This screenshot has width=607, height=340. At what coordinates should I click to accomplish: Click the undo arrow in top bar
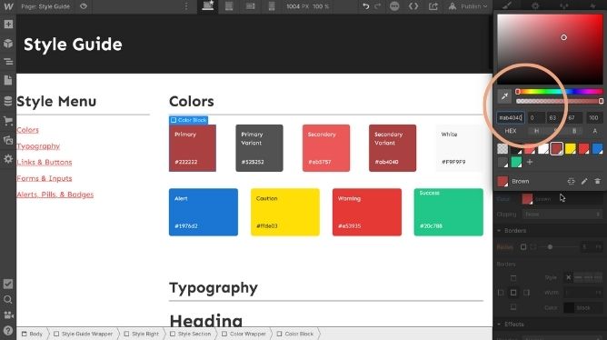365,6
